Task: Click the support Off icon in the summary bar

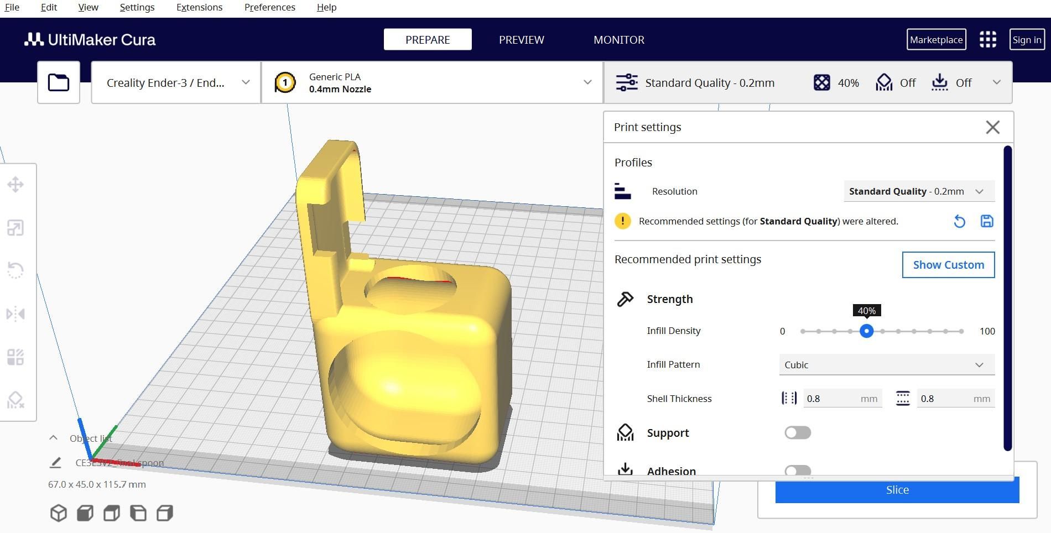Action: (x=884, y=82)
